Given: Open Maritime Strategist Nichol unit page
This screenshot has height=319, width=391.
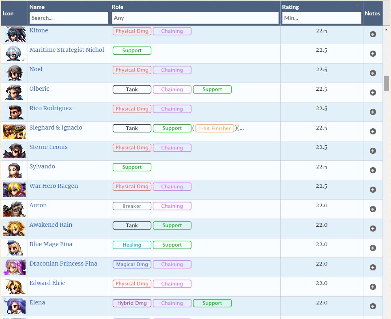Looking at the screenshot, I should pyautogui.click(x=67, y=50).
